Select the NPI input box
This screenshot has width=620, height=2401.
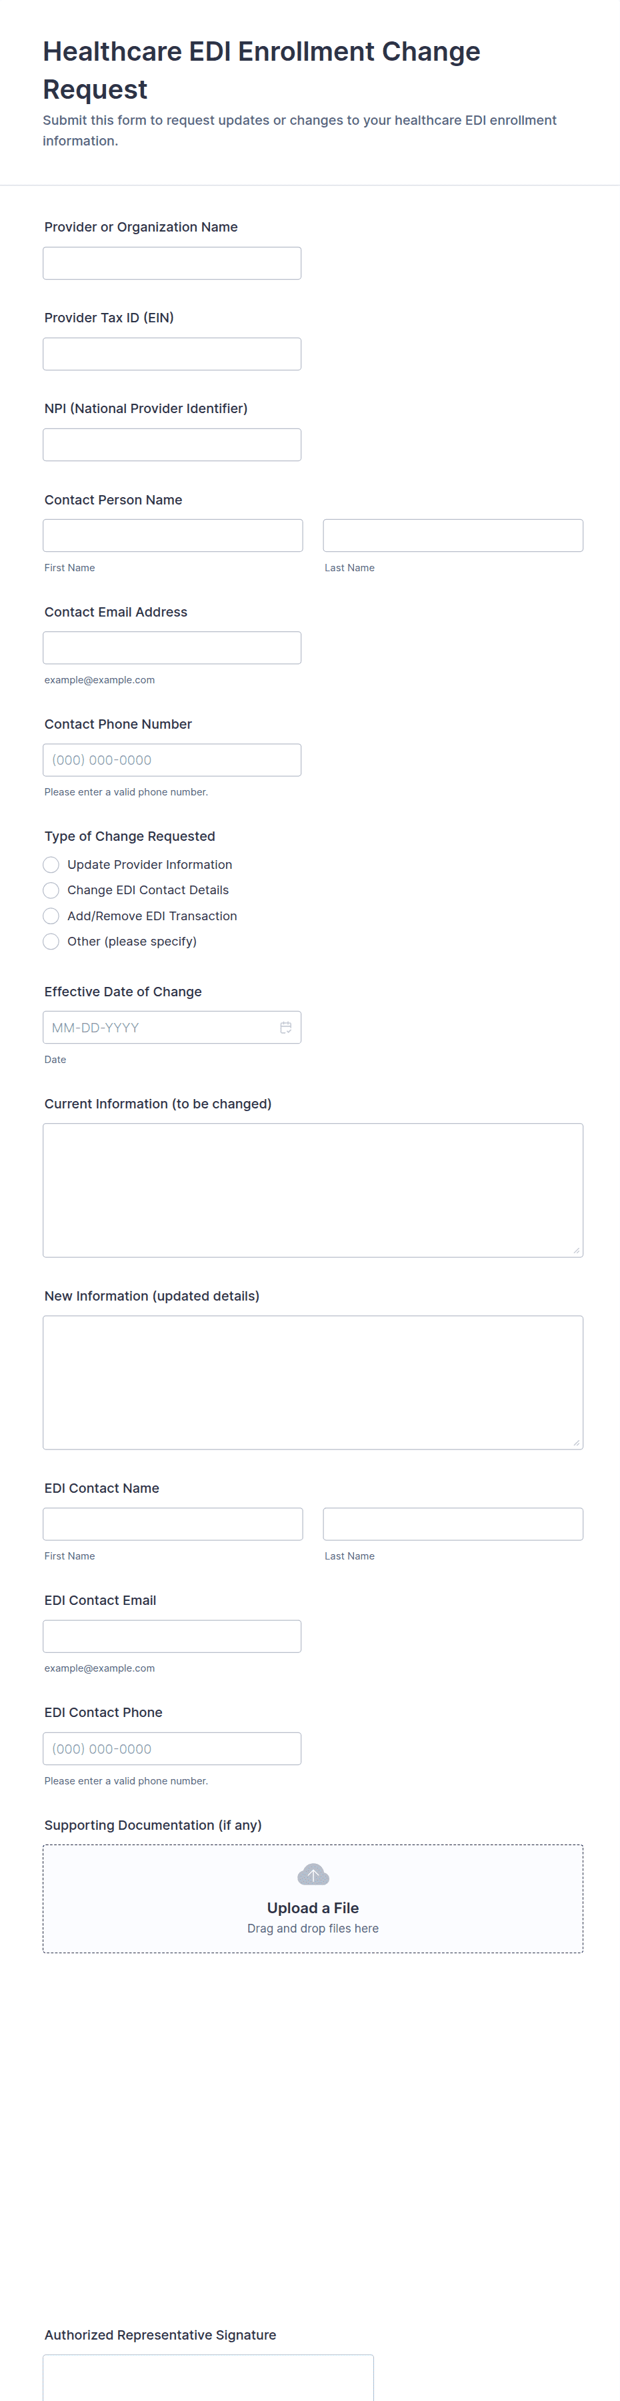pyautogui.click(x=172, y=444)
